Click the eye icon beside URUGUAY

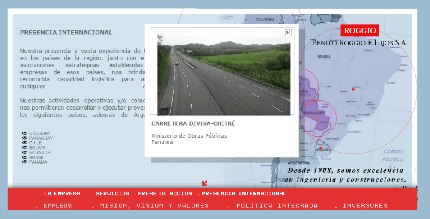[x=25, y=133]
